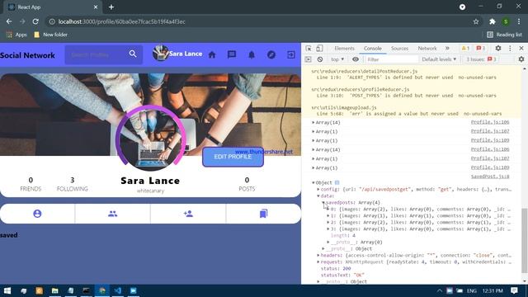Activate DevTools inspect element picker icon
Viewport: 528px width, 297px height.
click(309, 49)
